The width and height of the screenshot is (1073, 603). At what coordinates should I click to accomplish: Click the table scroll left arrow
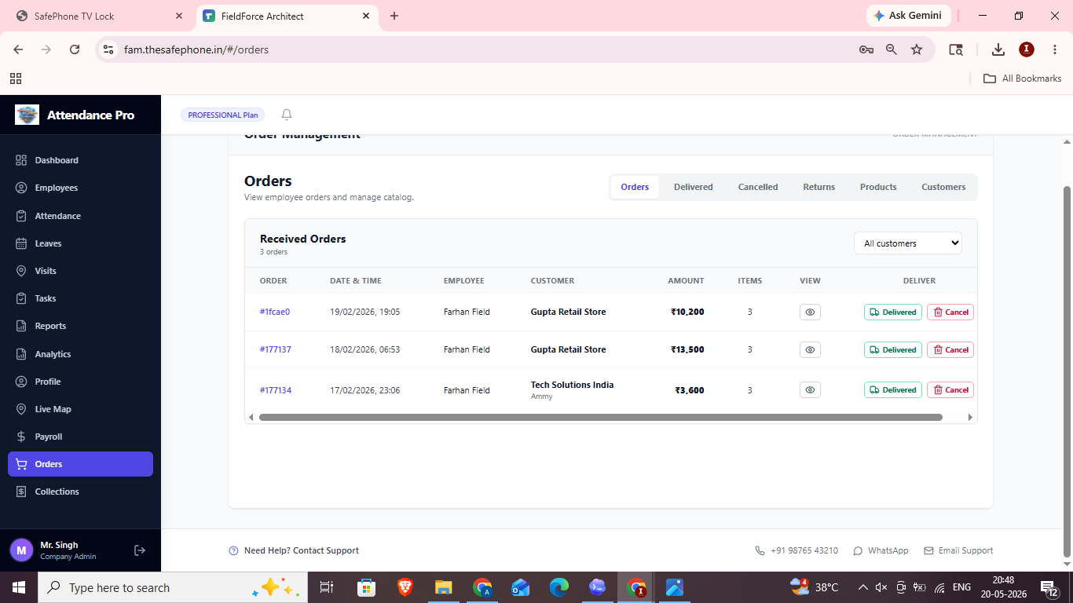click(251, 417)
